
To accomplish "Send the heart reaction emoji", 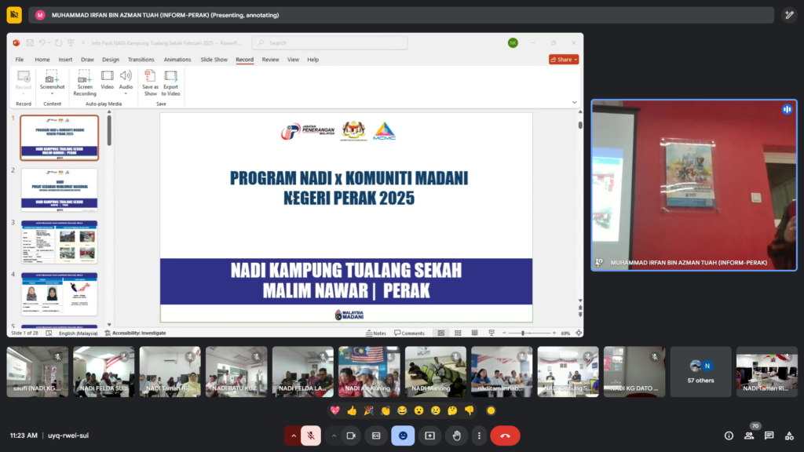I will click(334, 410).
